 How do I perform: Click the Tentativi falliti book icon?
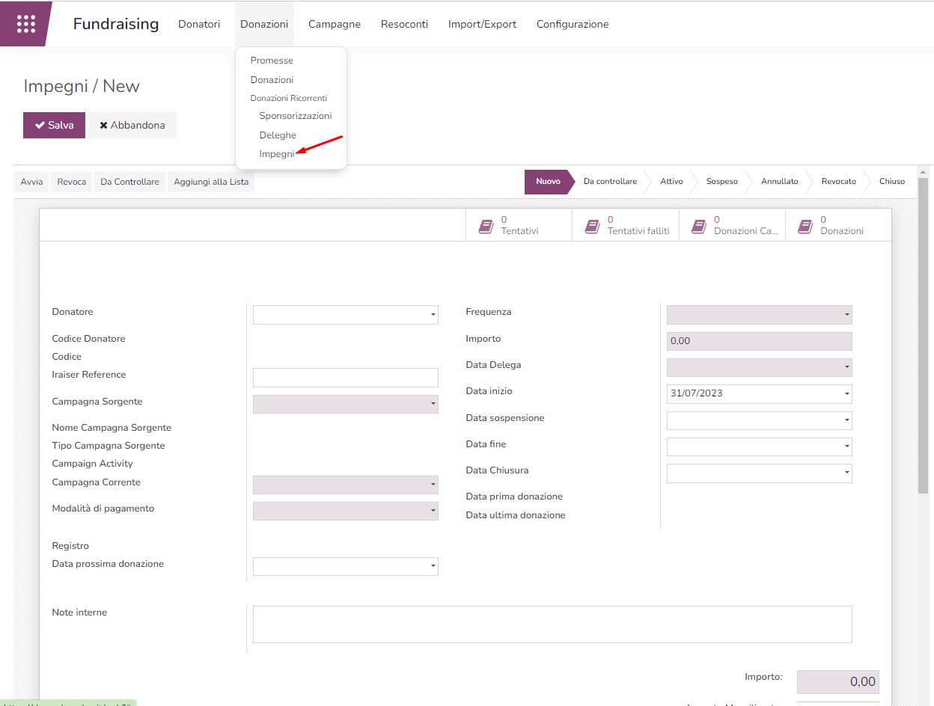pyautogui.click(x=593, y=225)
